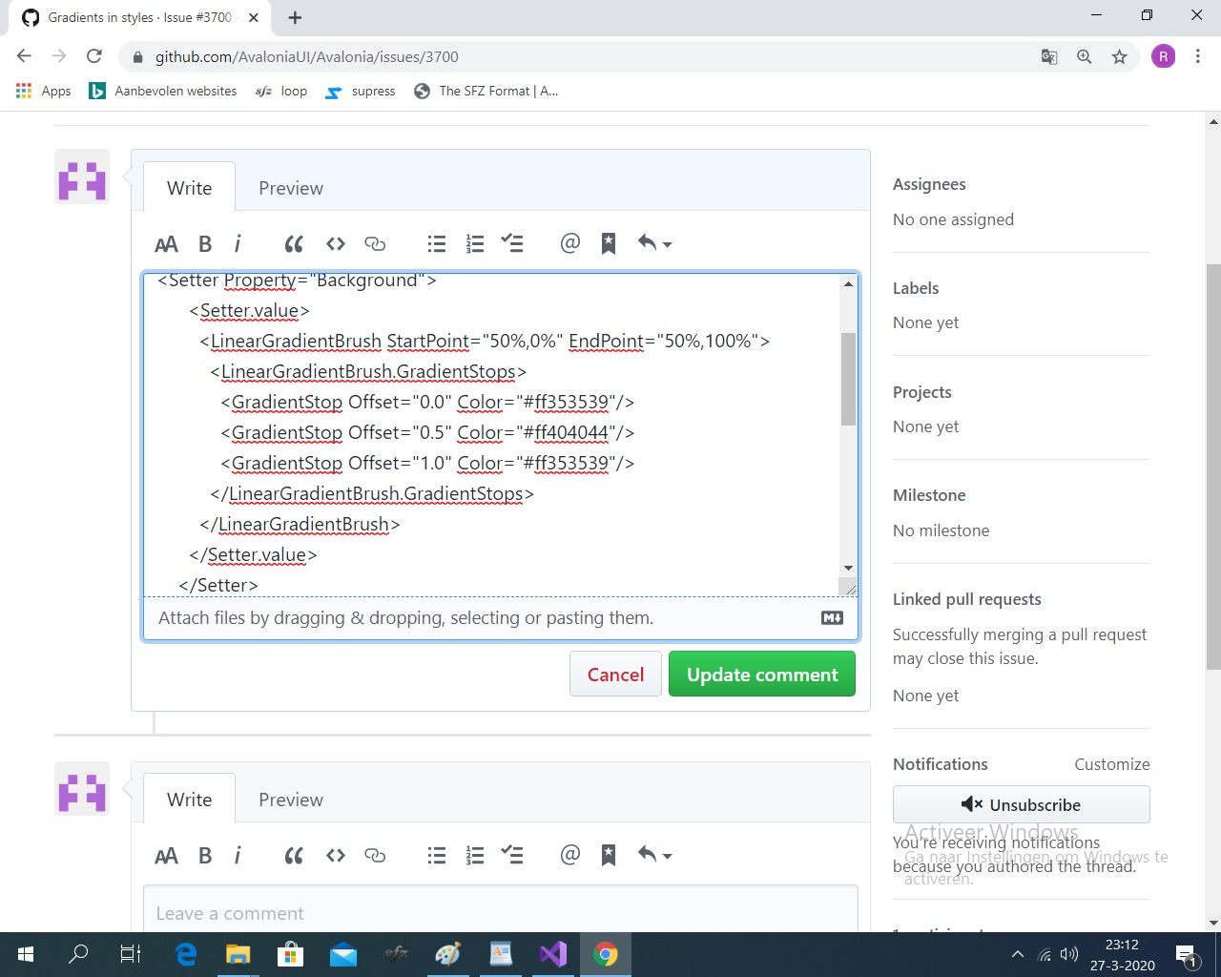1221x977 pixels.
Task: Add a hyperlink with the link icon
Action: (x=375, y=243)
